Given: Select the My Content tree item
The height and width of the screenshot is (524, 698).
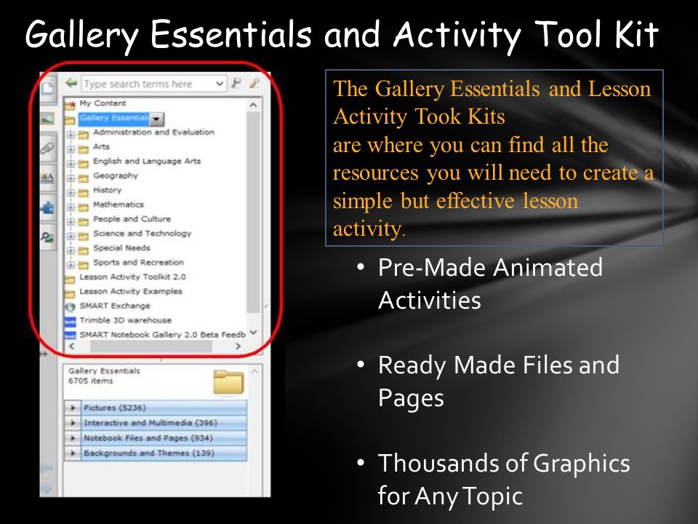Looking at the screenshot, I should pyautogui.click(x=103, y=103).
